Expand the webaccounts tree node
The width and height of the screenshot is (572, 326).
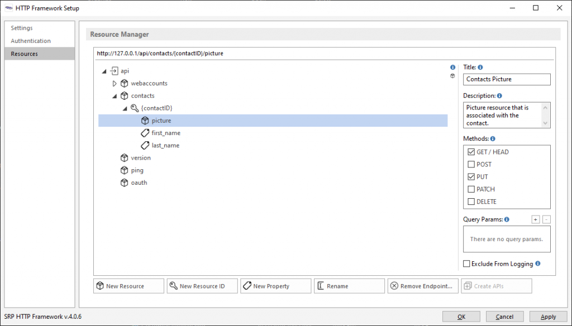click(114, 83)
